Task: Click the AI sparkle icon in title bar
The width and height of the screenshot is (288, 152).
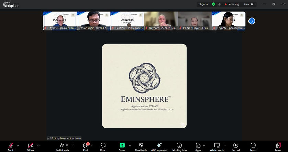Action: tap(220, 4)
